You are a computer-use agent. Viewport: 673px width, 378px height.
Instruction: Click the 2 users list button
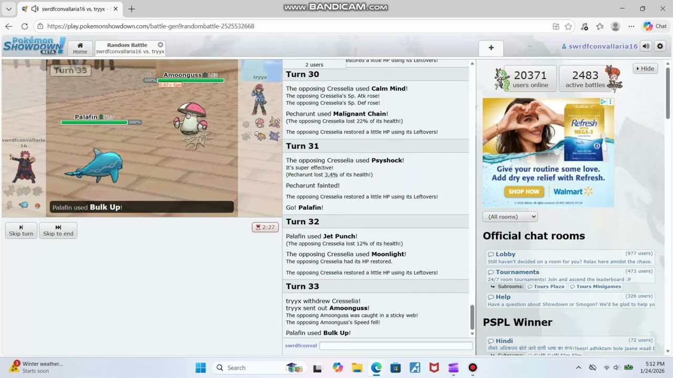314,65
